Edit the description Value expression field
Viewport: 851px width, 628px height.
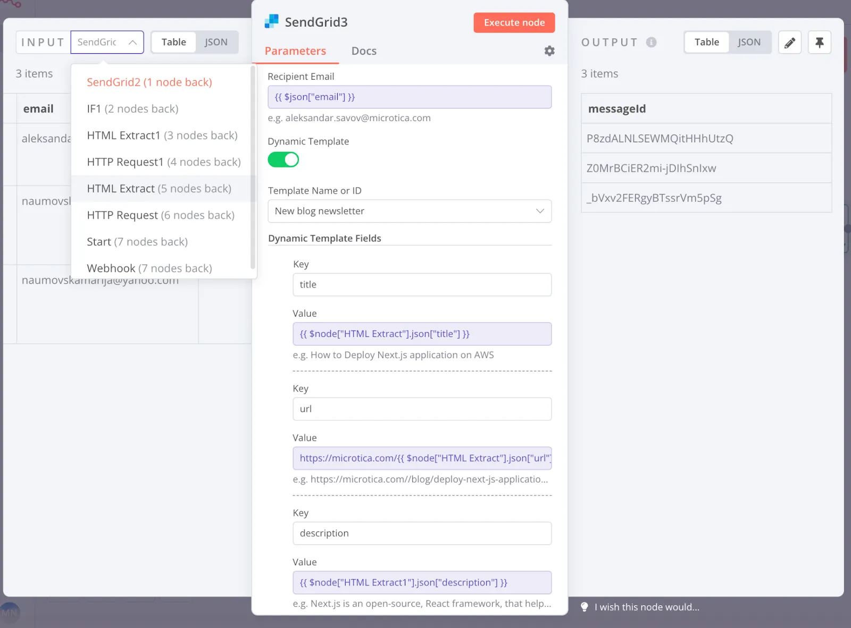coord(422,583)
